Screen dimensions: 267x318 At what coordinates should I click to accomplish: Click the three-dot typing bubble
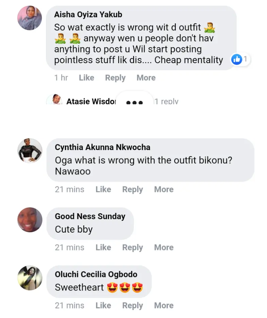(134, 100)
